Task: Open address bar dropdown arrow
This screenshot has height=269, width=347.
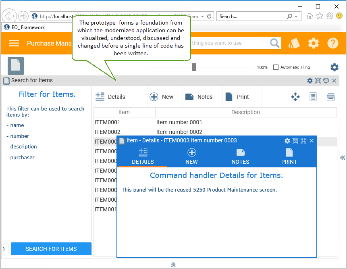Action: click(x=202, y=17)
